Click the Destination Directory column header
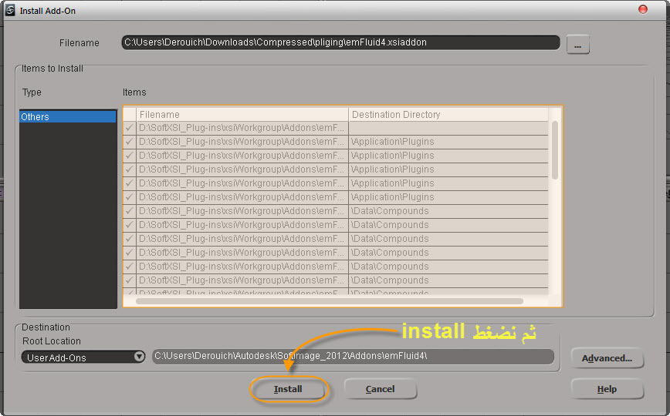670x416 pixels. coord(448,114)
